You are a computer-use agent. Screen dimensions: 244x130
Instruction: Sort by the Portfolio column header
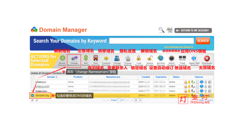click(x=78, y=77)
